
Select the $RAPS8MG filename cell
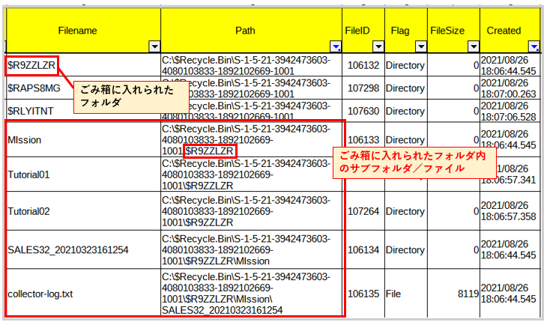83,88
